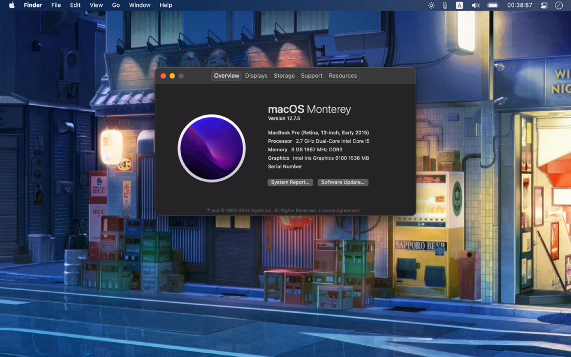571x357 pixels.
Task: Minimize the About This Mac window
Action: tap(172, 76)
